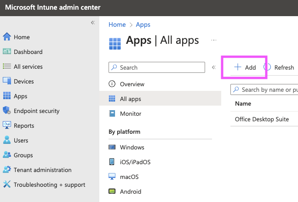298x202 pixels.
Task: Select Monitor in the Apps menu
Action: pos(131,113)
